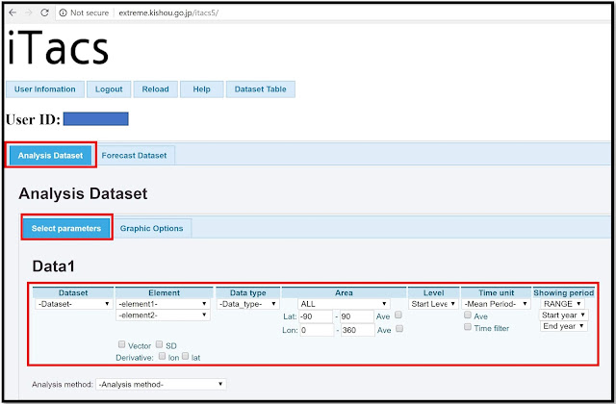Click Lat maximum field showing 90
Screen dimensions: 616x404
pyautogui.click(x=357, y=316)
